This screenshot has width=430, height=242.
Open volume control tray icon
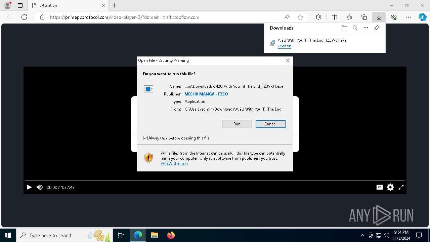(386, 235)
